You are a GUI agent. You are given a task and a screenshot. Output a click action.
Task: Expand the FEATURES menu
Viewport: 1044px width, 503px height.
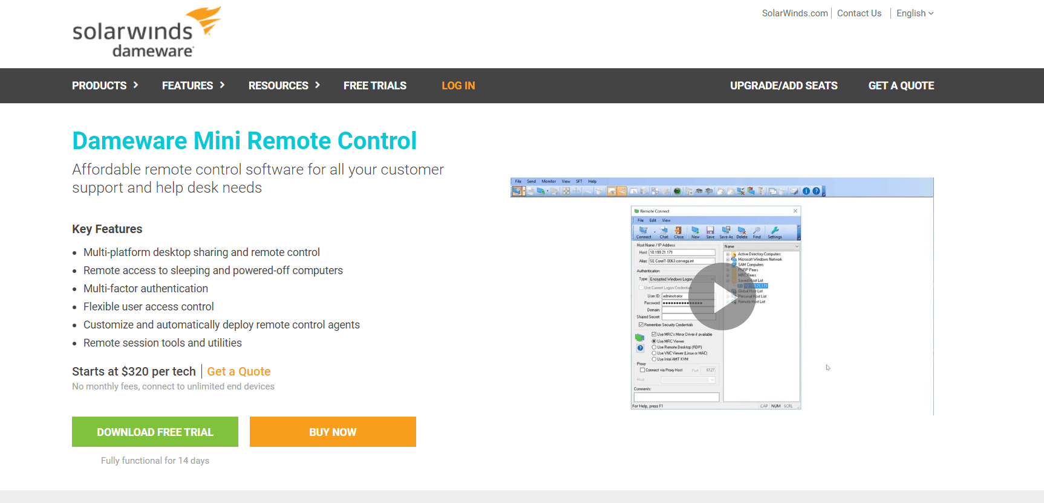tap(194, 86)
